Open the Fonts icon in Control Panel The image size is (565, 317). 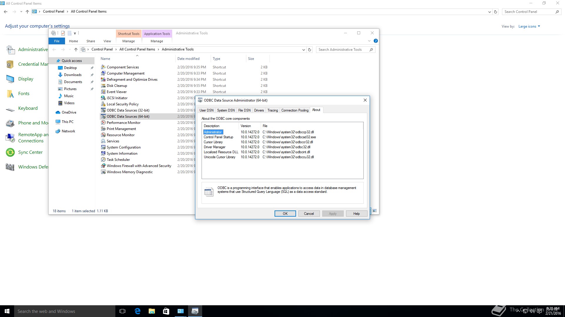point(10,94)
